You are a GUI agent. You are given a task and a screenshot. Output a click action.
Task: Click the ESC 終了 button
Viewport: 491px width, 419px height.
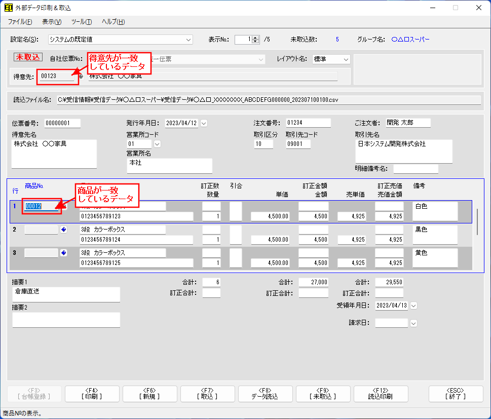coord(456,394)
